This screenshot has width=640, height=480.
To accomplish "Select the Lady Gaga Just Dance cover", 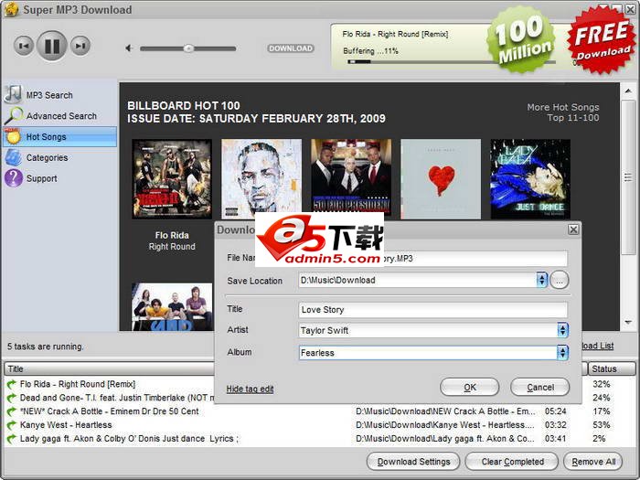I will click(530, 179).
